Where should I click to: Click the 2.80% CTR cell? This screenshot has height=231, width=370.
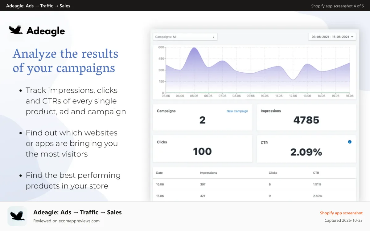click(x=318, y=196)
